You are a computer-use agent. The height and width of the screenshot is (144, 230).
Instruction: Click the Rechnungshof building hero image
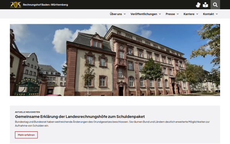tap(115, 60)
